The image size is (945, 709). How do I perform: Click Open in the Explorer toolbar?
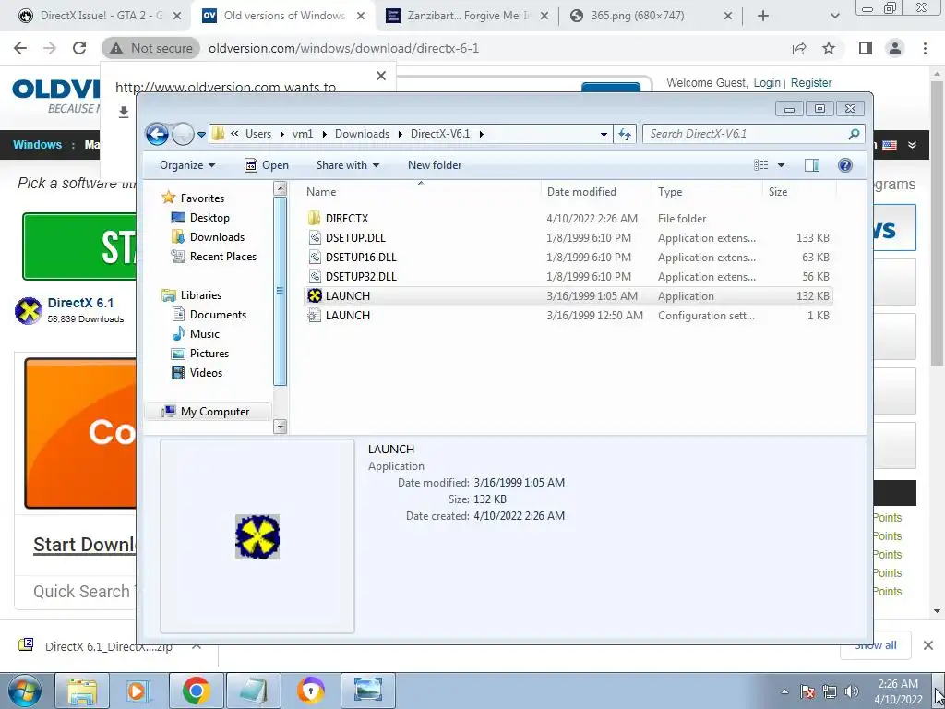tap(267, 165)
